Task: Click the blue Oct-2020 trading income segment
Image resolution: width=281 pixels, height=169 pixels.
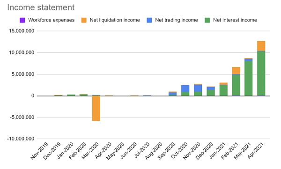Action: click(x=185, y=88)
